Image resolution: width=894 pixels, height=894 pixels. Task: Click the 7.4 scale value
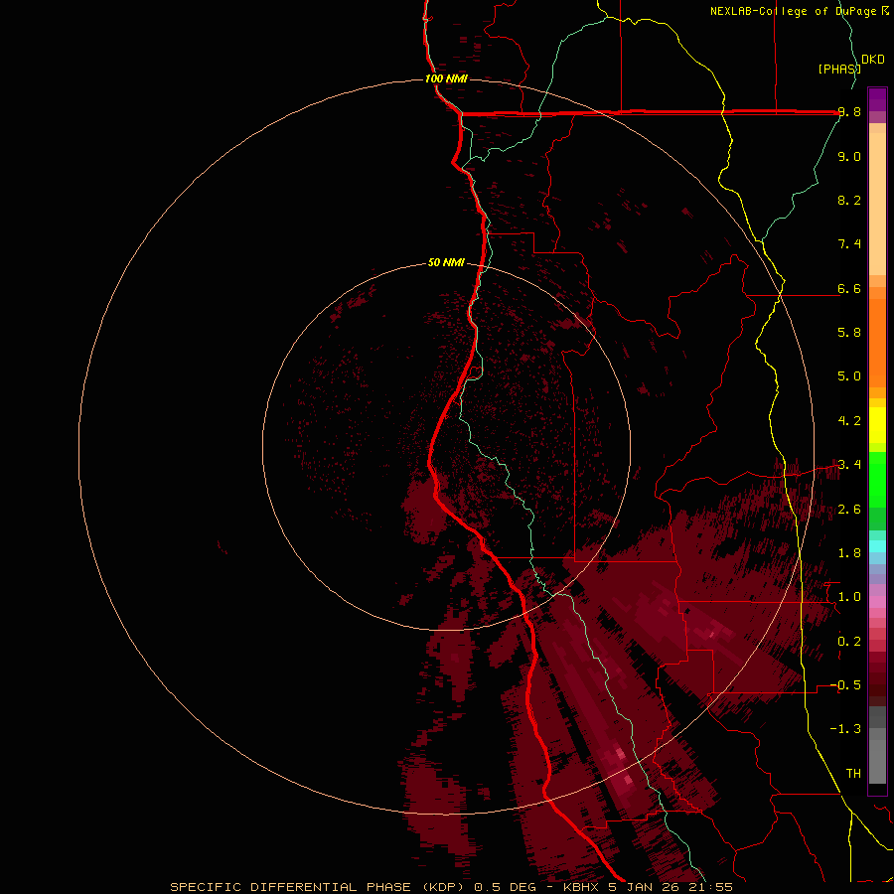[849, 244]
